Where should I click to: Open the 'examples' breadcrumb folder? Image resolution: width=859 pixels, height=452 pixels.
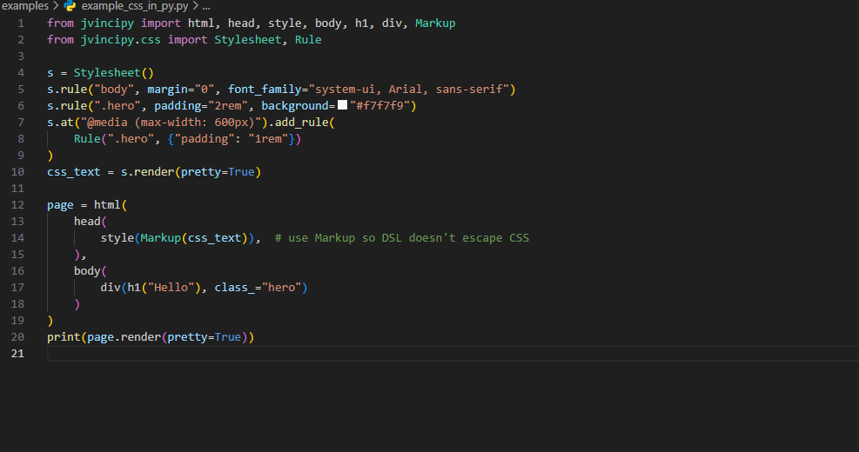click(25, 6)
